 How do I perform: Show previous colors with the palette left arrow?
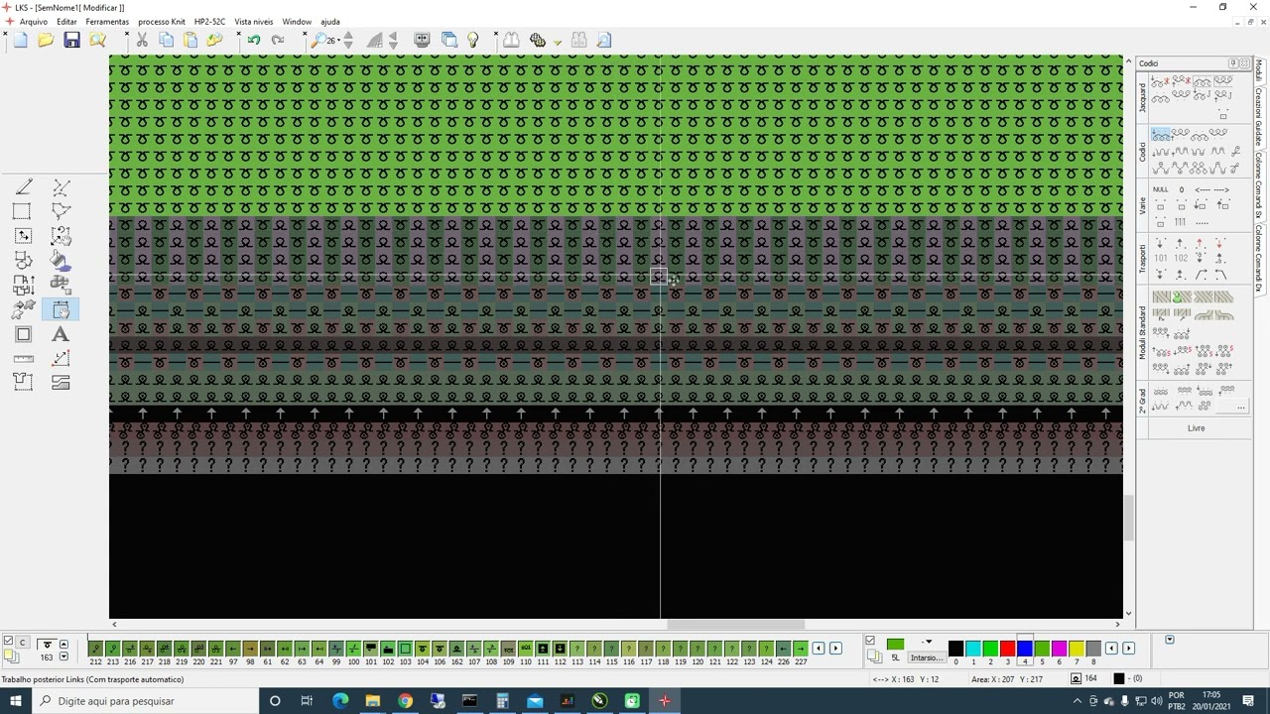pos(1111,649)
